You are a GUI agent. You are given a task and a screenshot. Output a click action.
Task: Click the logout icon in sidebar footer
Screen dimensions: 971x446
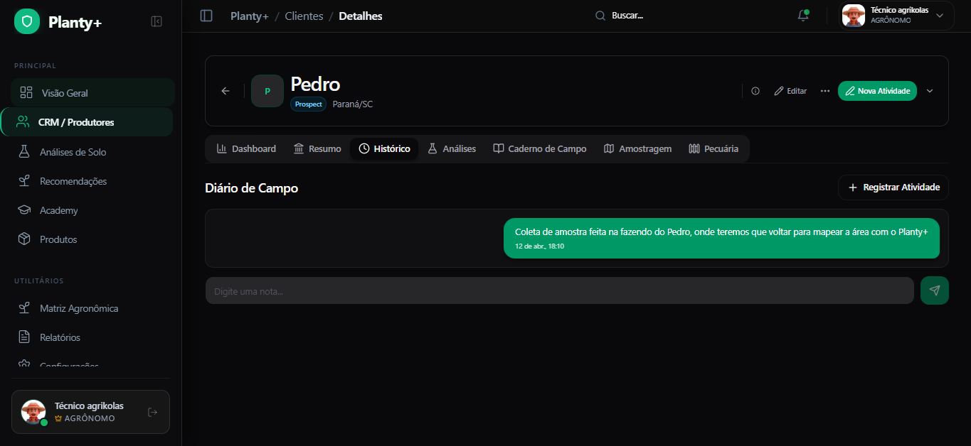pyautogui.click(x=152, y=412)
